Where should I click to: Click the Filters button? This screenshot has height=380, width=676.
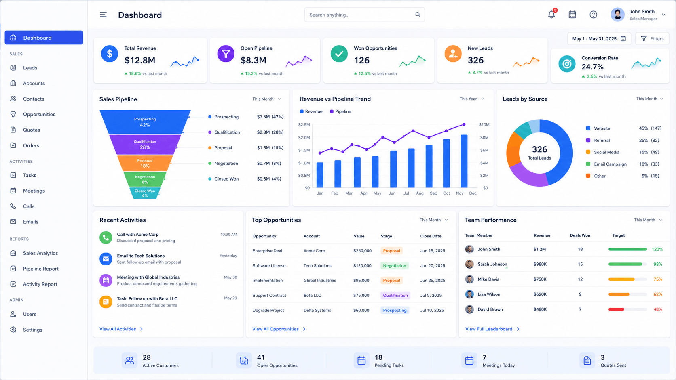tap(652, 39)
